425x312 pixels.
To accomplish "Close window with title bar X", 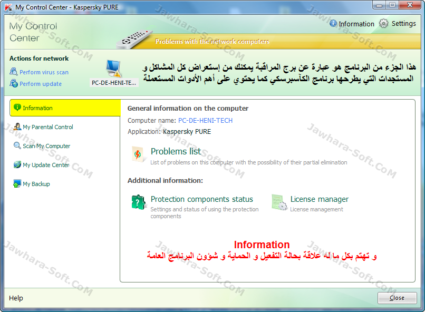I will [410, 5].
